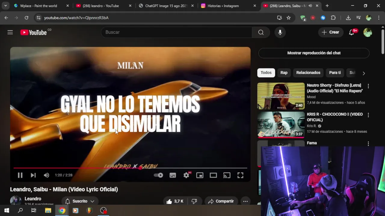The height and width of the screenshot is (216, 385).
Task: Open the blue Shazam extension
Action: coord(323,18)
